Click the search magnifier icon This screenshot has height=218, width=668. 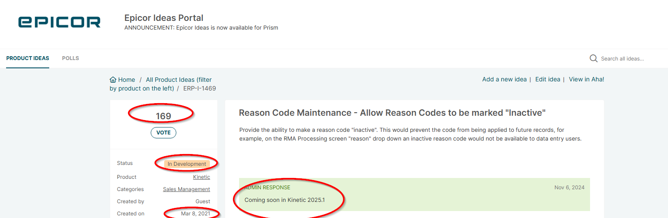point(594,58)
